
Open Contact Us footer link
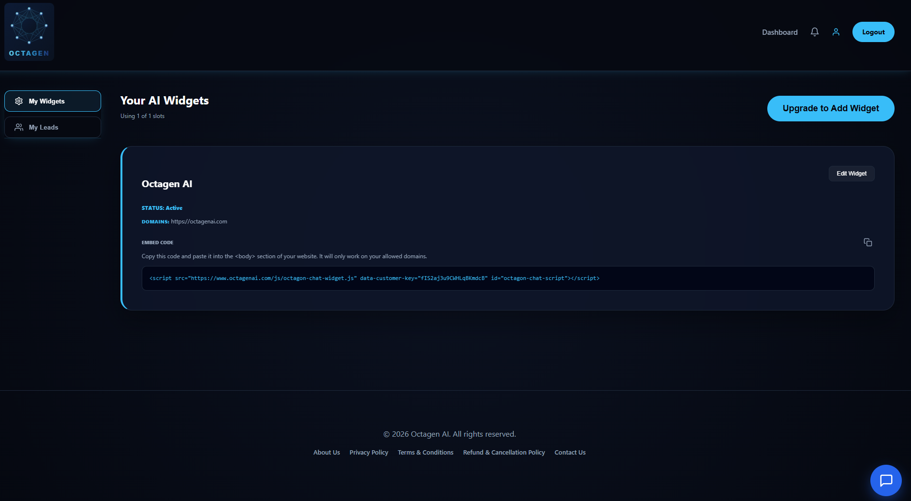pos(570,453)
